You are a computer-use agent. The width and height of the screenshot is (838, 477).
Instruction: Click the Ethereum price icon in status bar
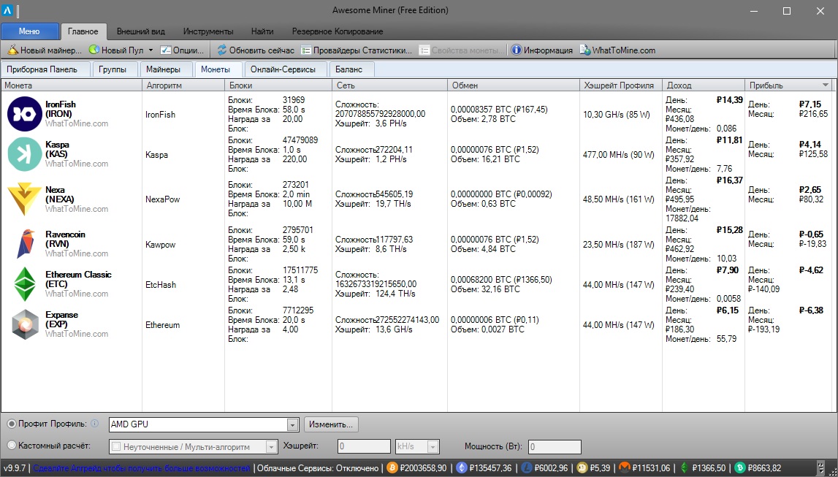tap(461, 468)
